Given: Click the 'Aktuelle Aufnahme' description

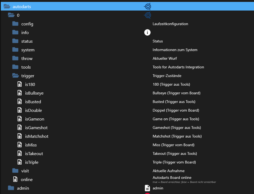Looking at the screenshot, I should point(169,171).
